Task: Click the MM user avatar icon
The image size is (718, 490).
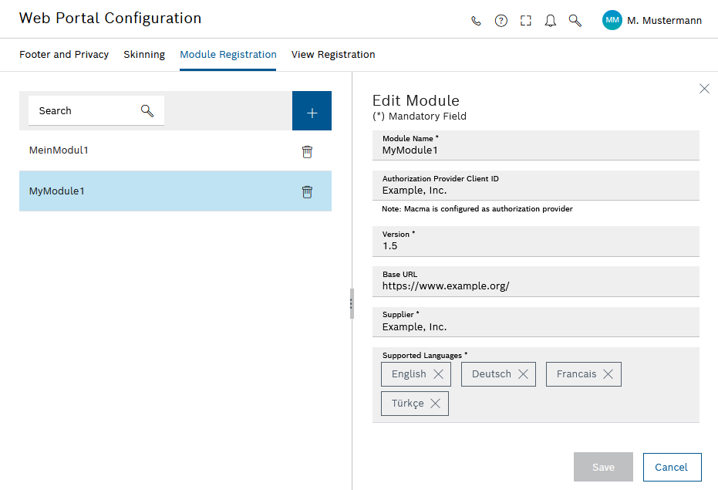Action: (612, 20)
